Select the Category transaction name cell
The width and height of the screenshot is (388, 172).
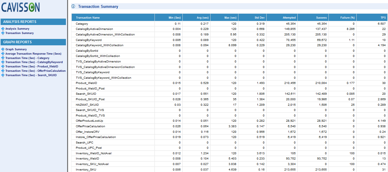click(82, 24)
